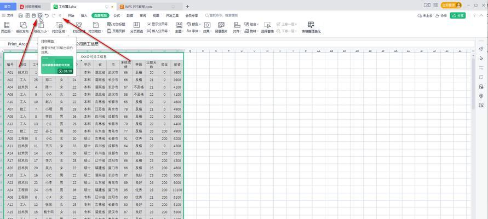Click the rocket icon in right sidebar

(481, 49)
